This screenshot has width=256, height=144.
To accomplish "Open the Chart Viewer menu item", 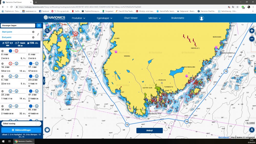I will click(x=131, y=18).
